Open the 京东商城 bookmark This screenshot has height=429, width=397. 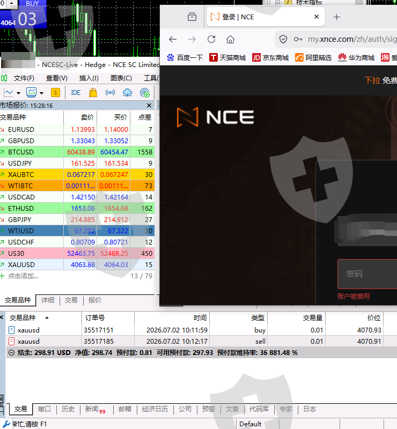click(270, 58)
